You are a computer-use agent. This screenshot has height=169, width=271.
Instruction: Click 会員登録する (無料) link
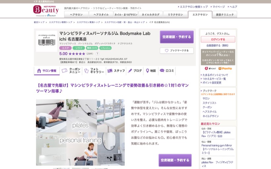click(x=217, y=46)
